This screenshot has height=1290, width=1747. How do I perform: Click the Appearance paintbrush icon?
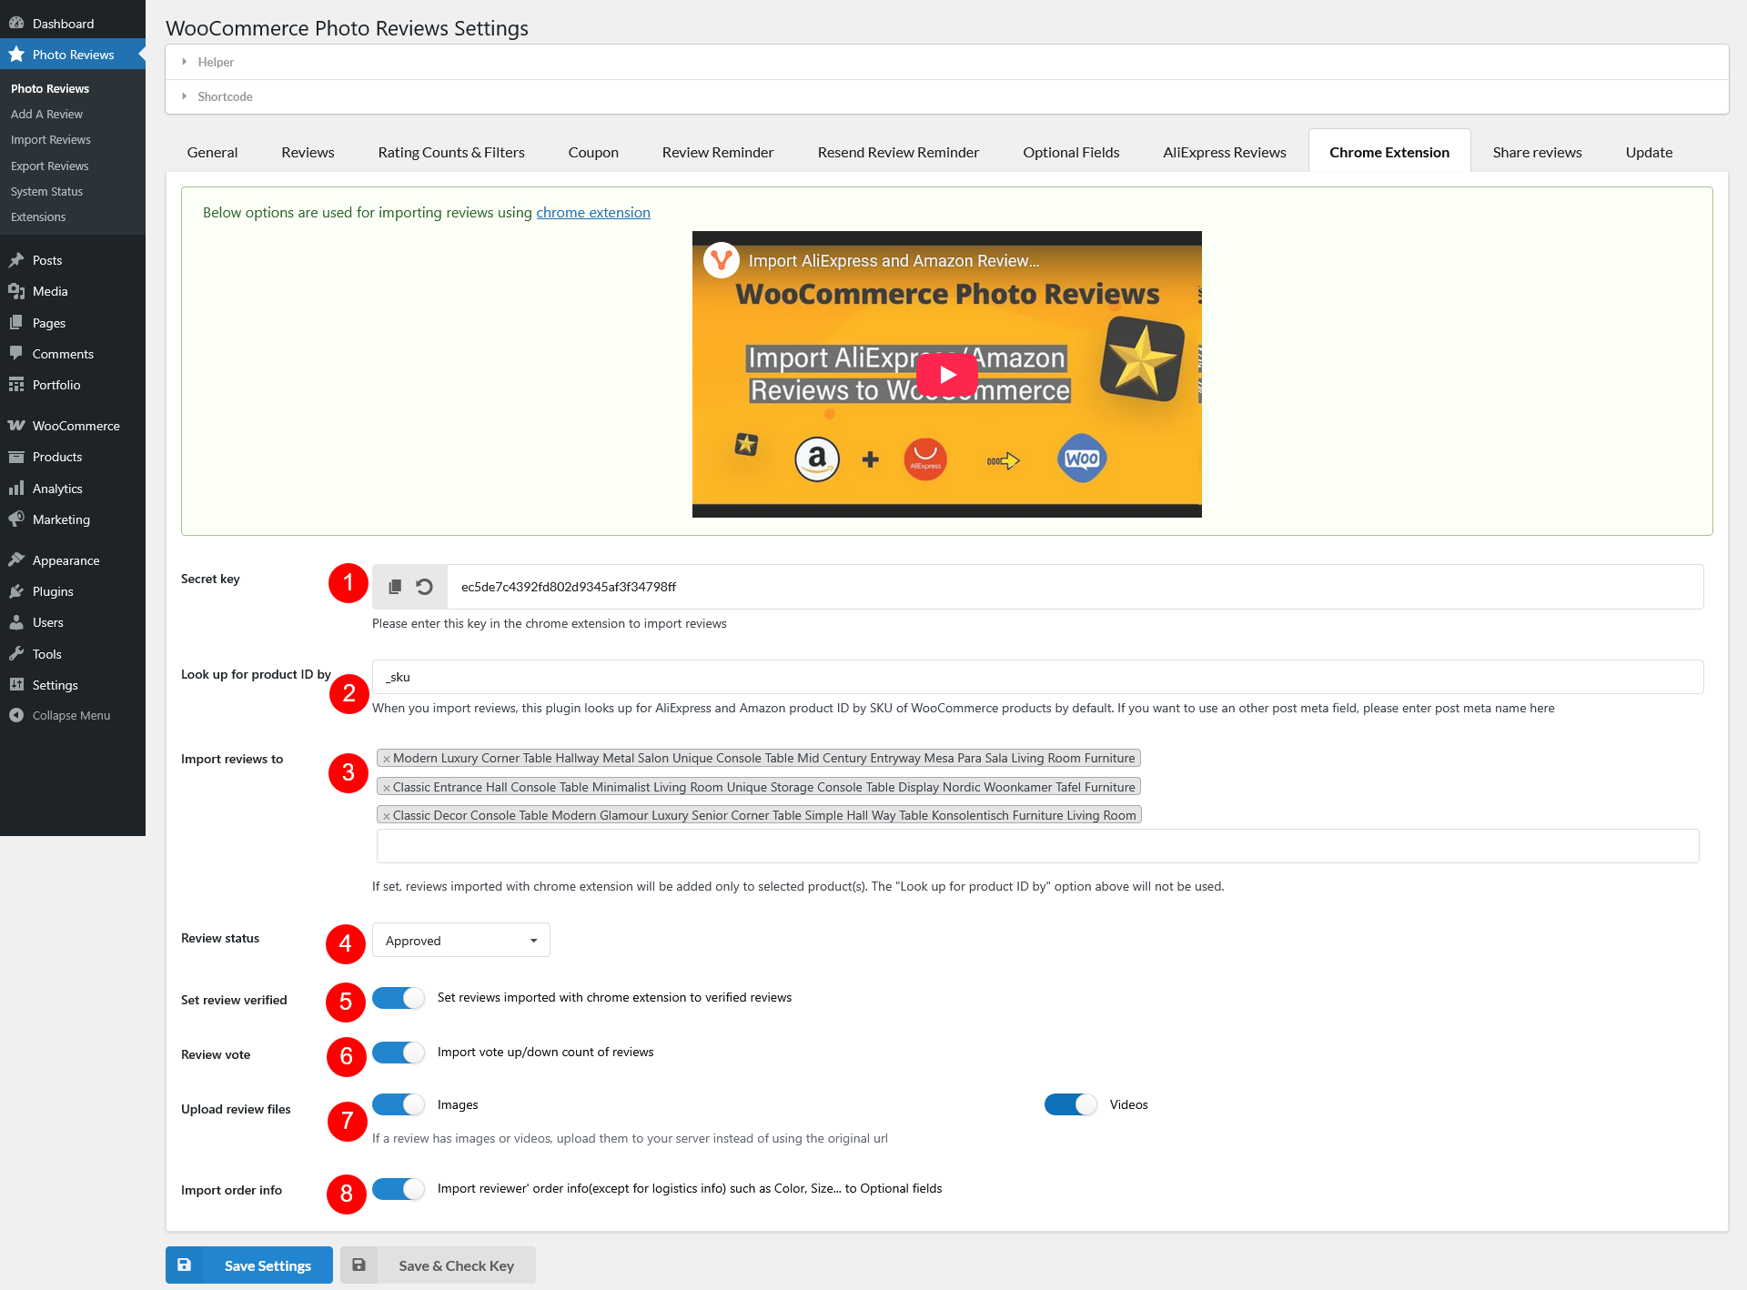pos(16,560)
